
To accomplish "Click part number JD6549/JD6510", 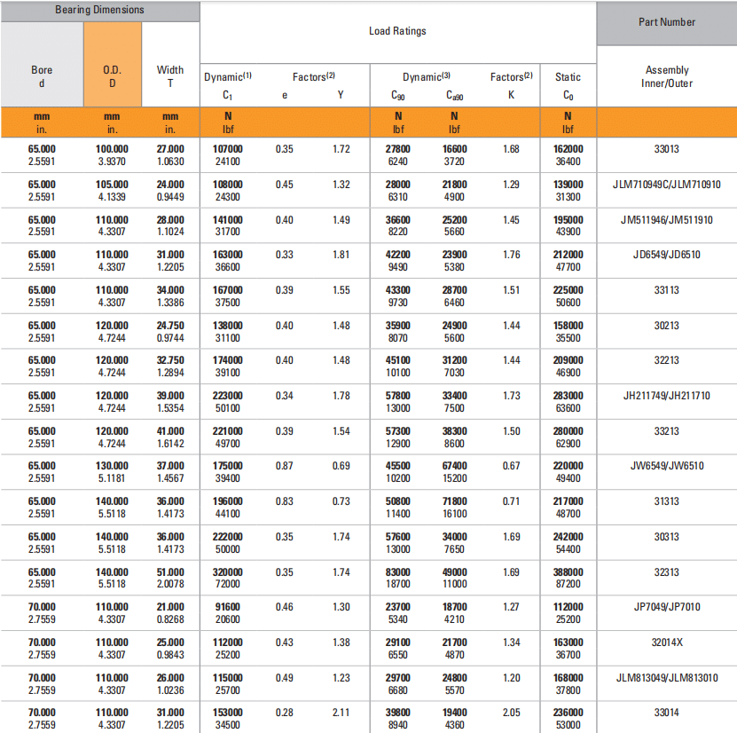I will click(666, 255).
